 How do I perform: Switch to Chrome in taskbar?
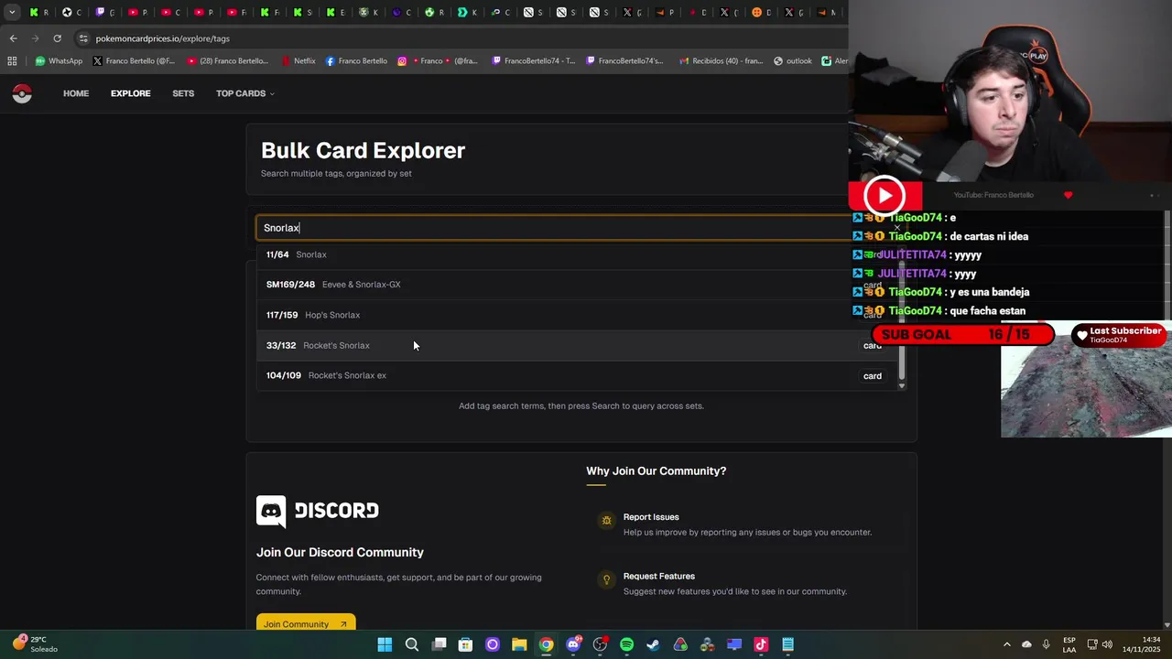[x=546, y=644]
